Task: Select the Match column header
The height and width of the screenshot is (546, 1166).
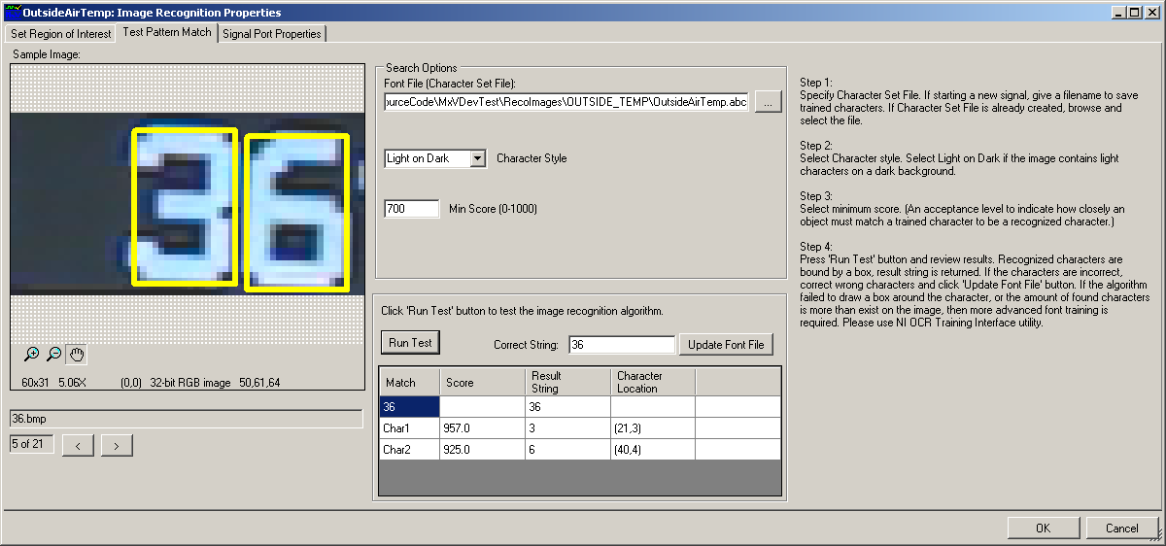Action: [409, 382]
